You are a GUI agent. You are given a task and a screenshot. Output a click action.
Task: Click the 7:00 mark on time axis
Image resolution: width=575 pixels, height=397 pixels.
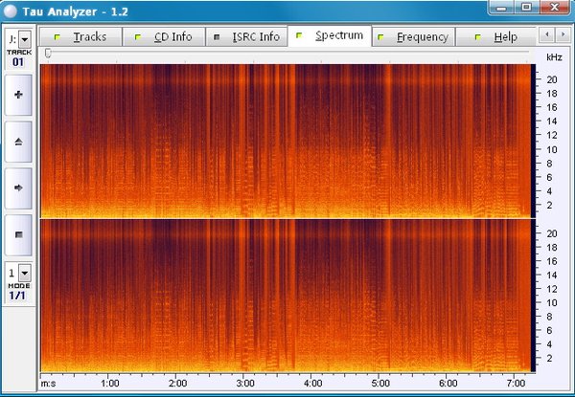516,384
